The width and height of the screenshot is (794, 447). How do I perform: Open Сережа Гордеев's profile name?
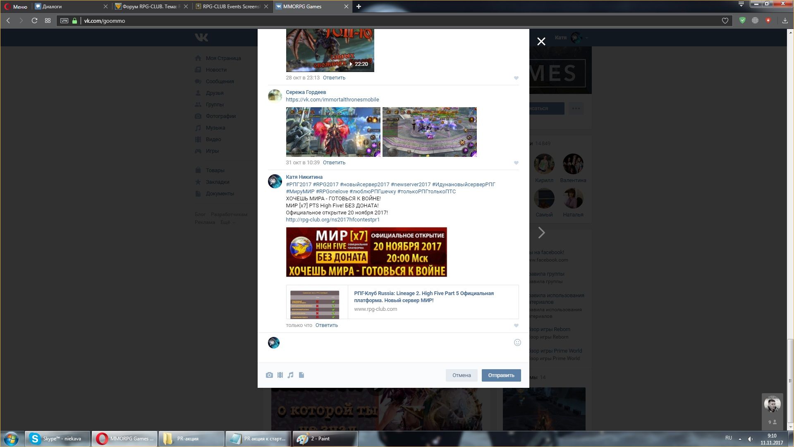coord(306,92)
